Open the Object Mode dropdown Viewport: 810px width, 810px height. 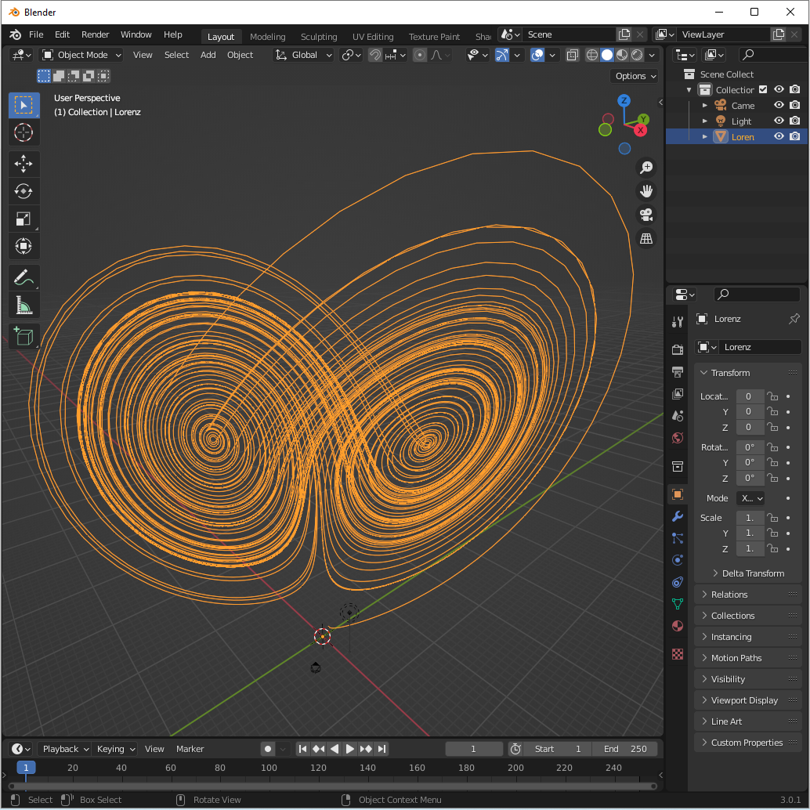coord(81,55)
